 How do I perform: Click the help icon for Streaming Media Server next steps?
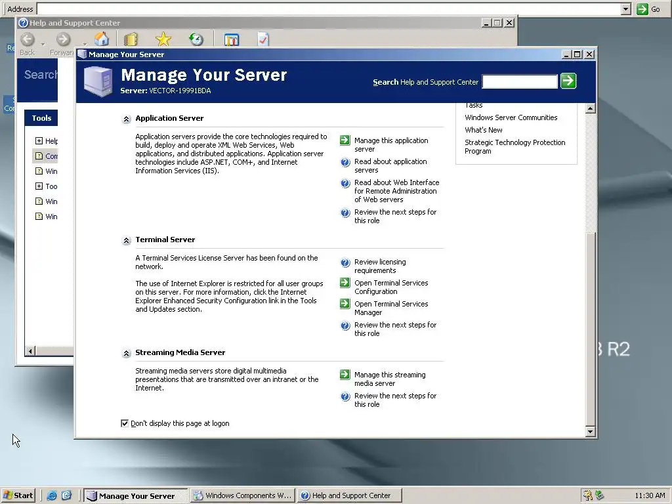coord(345,397)
